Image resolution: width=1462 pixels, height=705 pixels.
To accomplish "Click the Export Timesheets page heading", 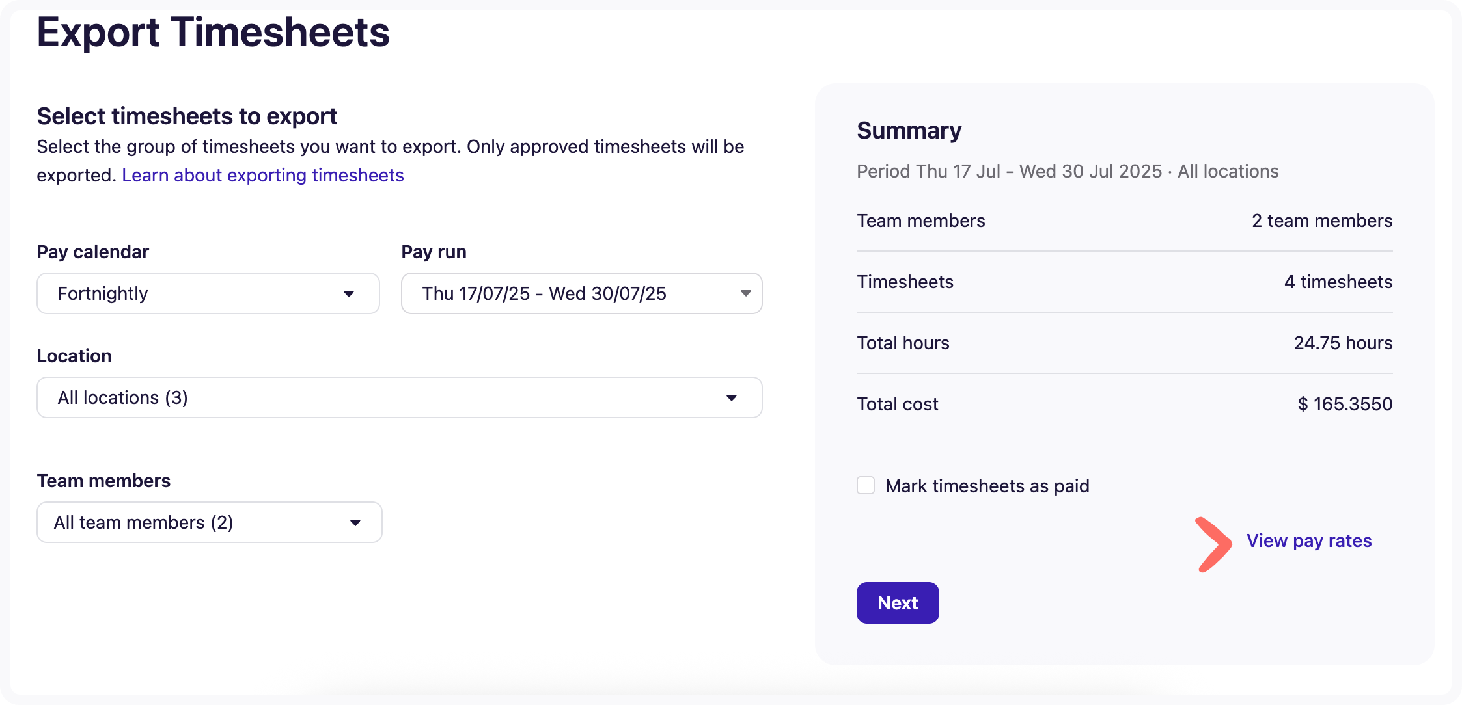I will pos(213,33).
